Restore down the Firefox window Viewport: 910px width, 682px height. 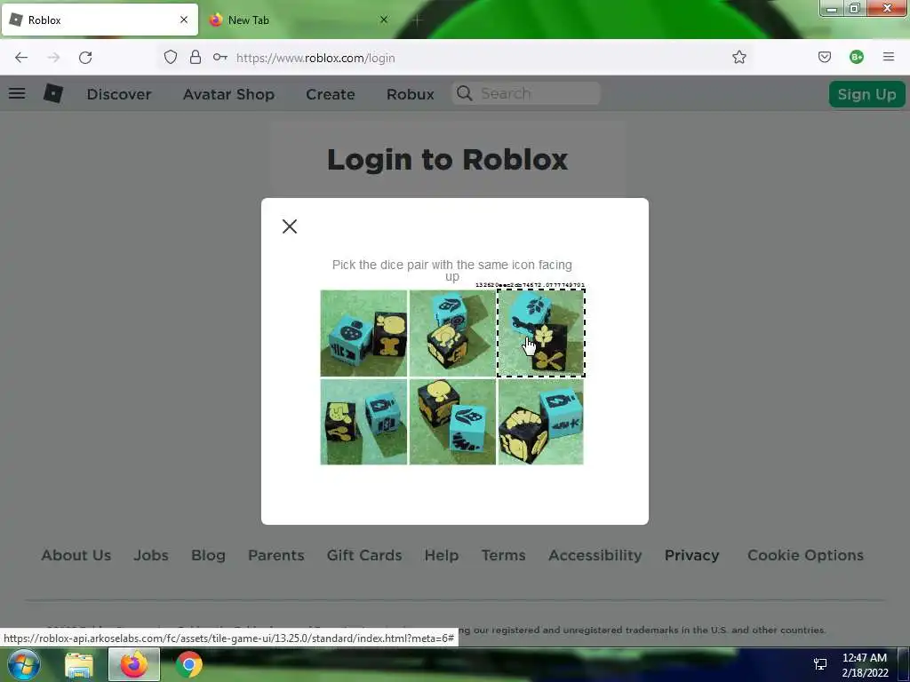tap(854, 8)
